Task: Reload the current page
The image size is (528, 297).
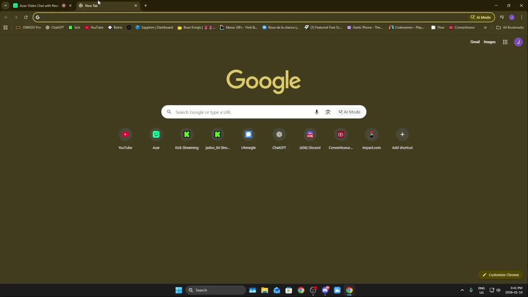Action: pos(26,17)
